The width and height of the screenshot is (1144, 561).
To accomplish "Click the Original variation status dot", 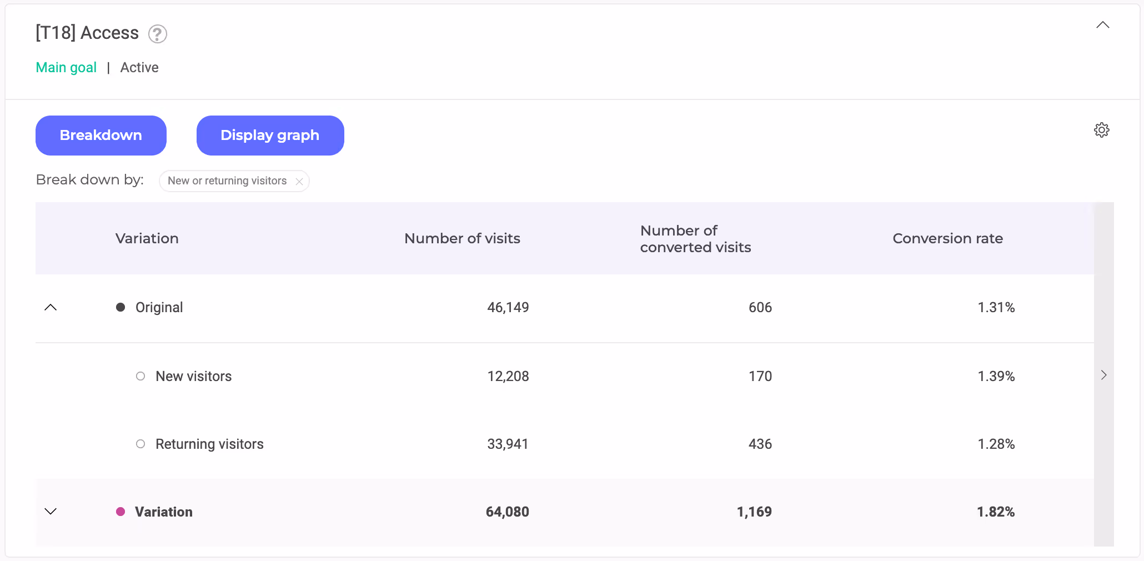I will point(121,307).
